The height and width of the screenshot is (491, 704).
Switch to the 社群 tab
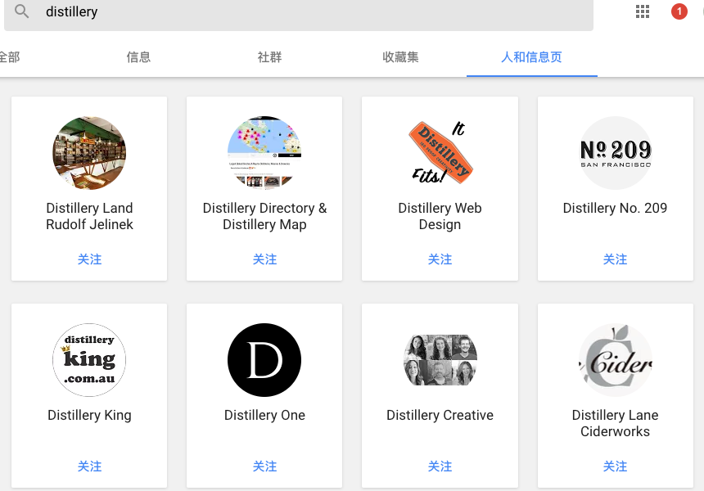coord(269,57)
